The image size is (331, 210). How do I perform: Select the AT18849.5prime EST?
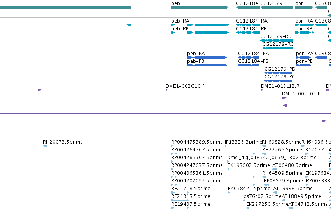[x=283, y=200]
